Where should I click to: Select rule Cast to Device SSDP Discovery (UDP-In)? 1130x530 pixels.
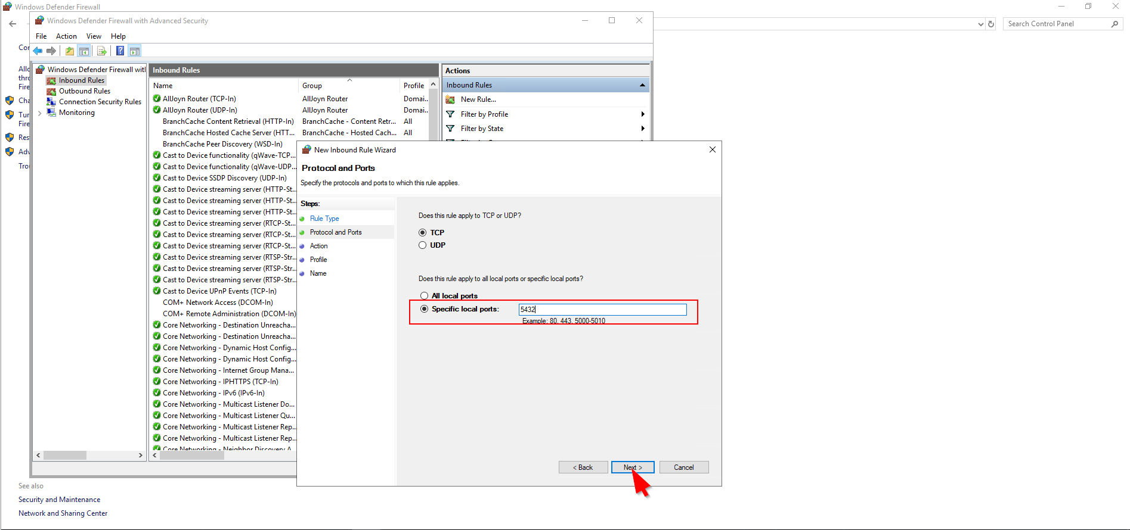[225, 178]
